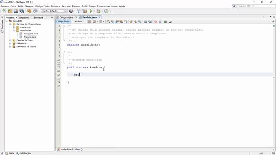Collapse the JavaJDBC project node
Image resolution: width=276 pixels, height=155 pixels.
[x=7, y=21]
